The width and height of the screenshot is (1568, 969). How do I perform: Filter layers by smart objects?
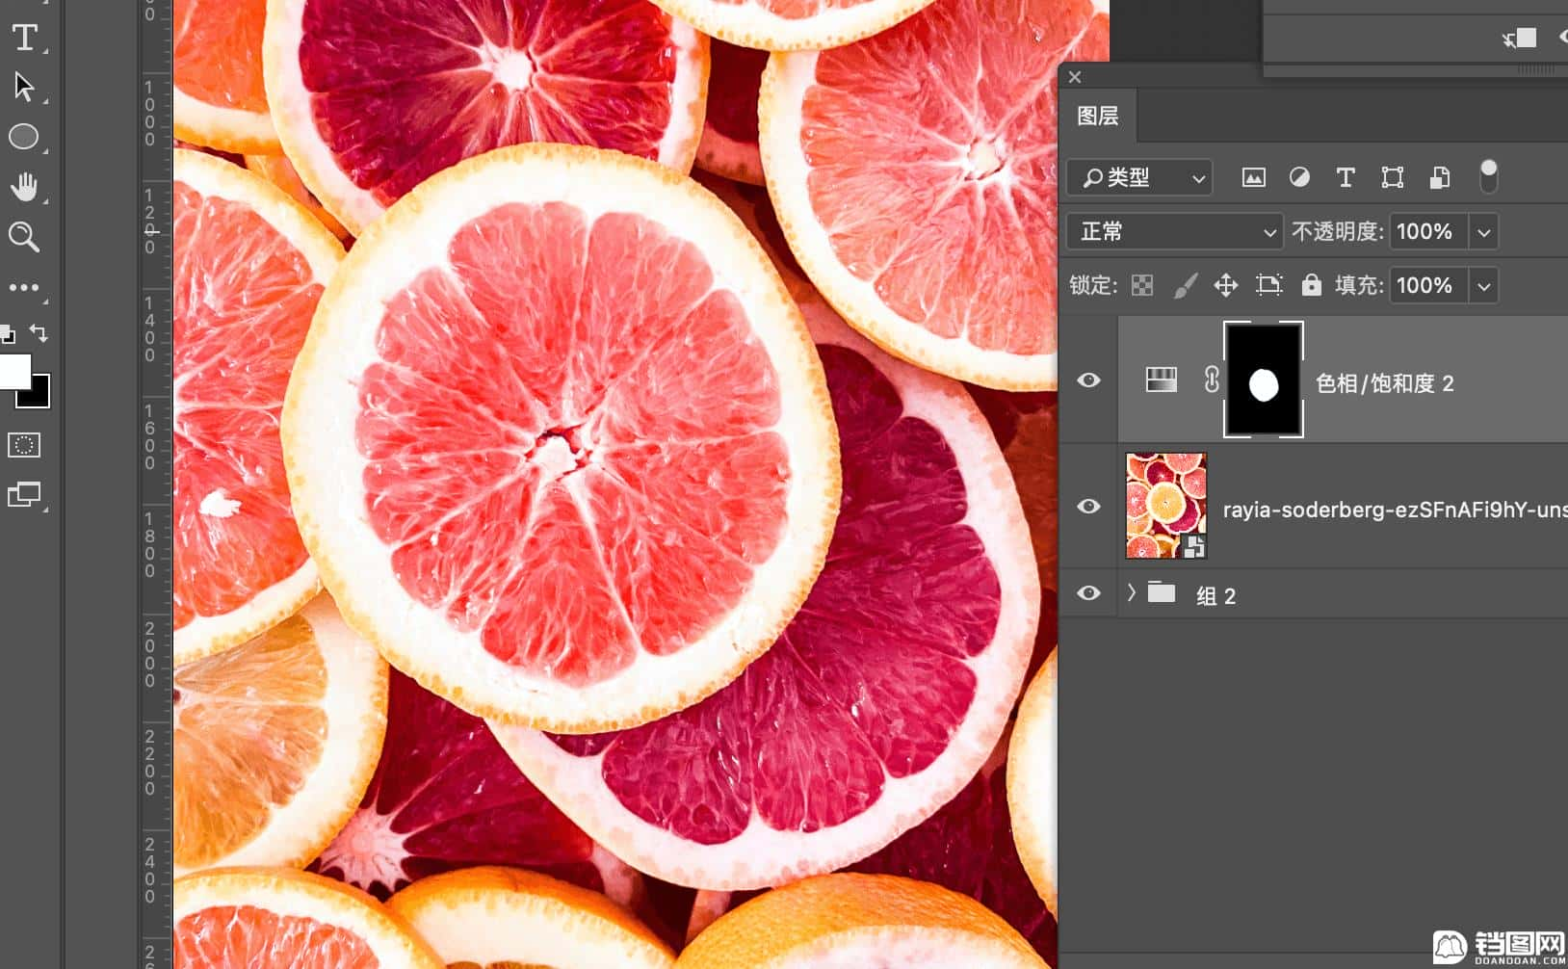[1440, 177]
